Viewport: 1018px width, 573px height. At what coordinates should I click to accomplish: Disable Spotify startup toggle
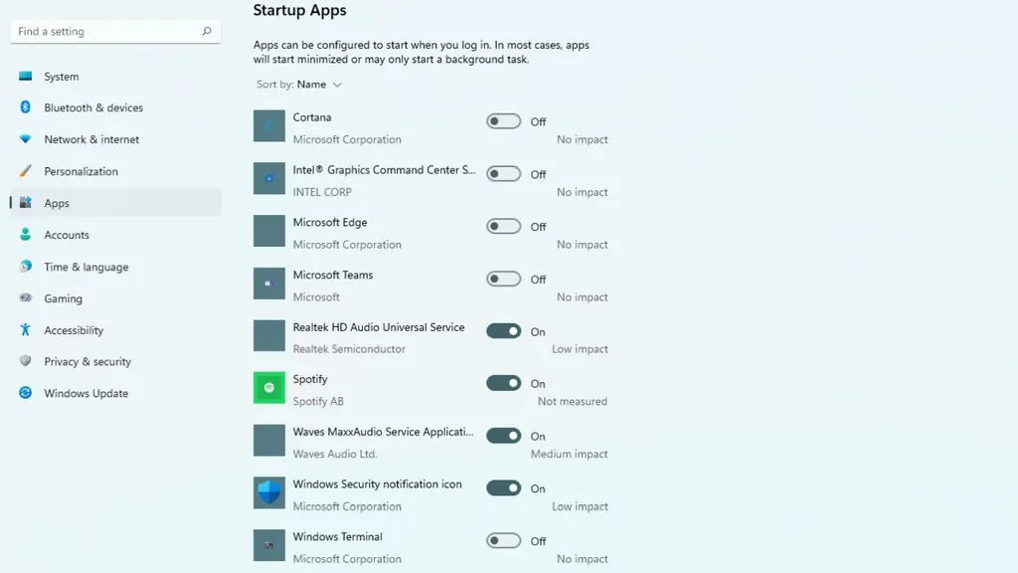(x=503, y=383)
